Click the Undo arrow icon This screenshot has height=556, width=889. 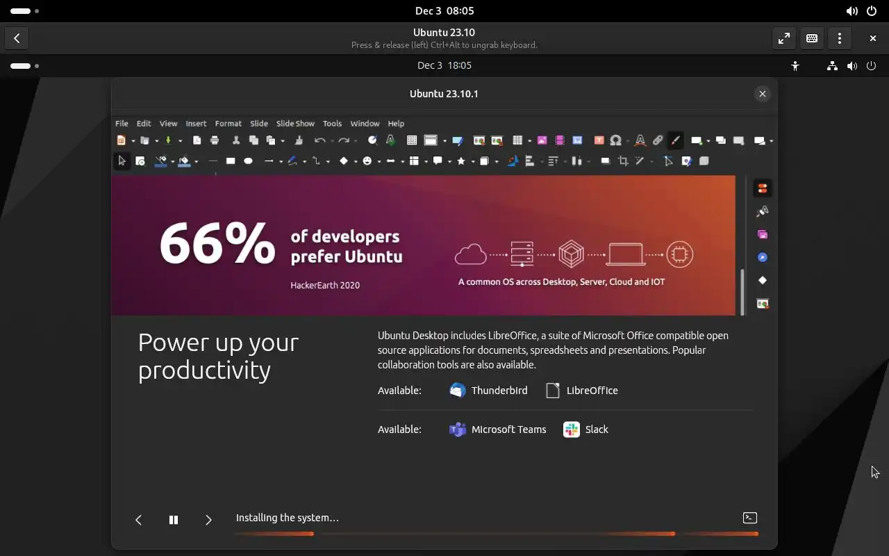319,140
